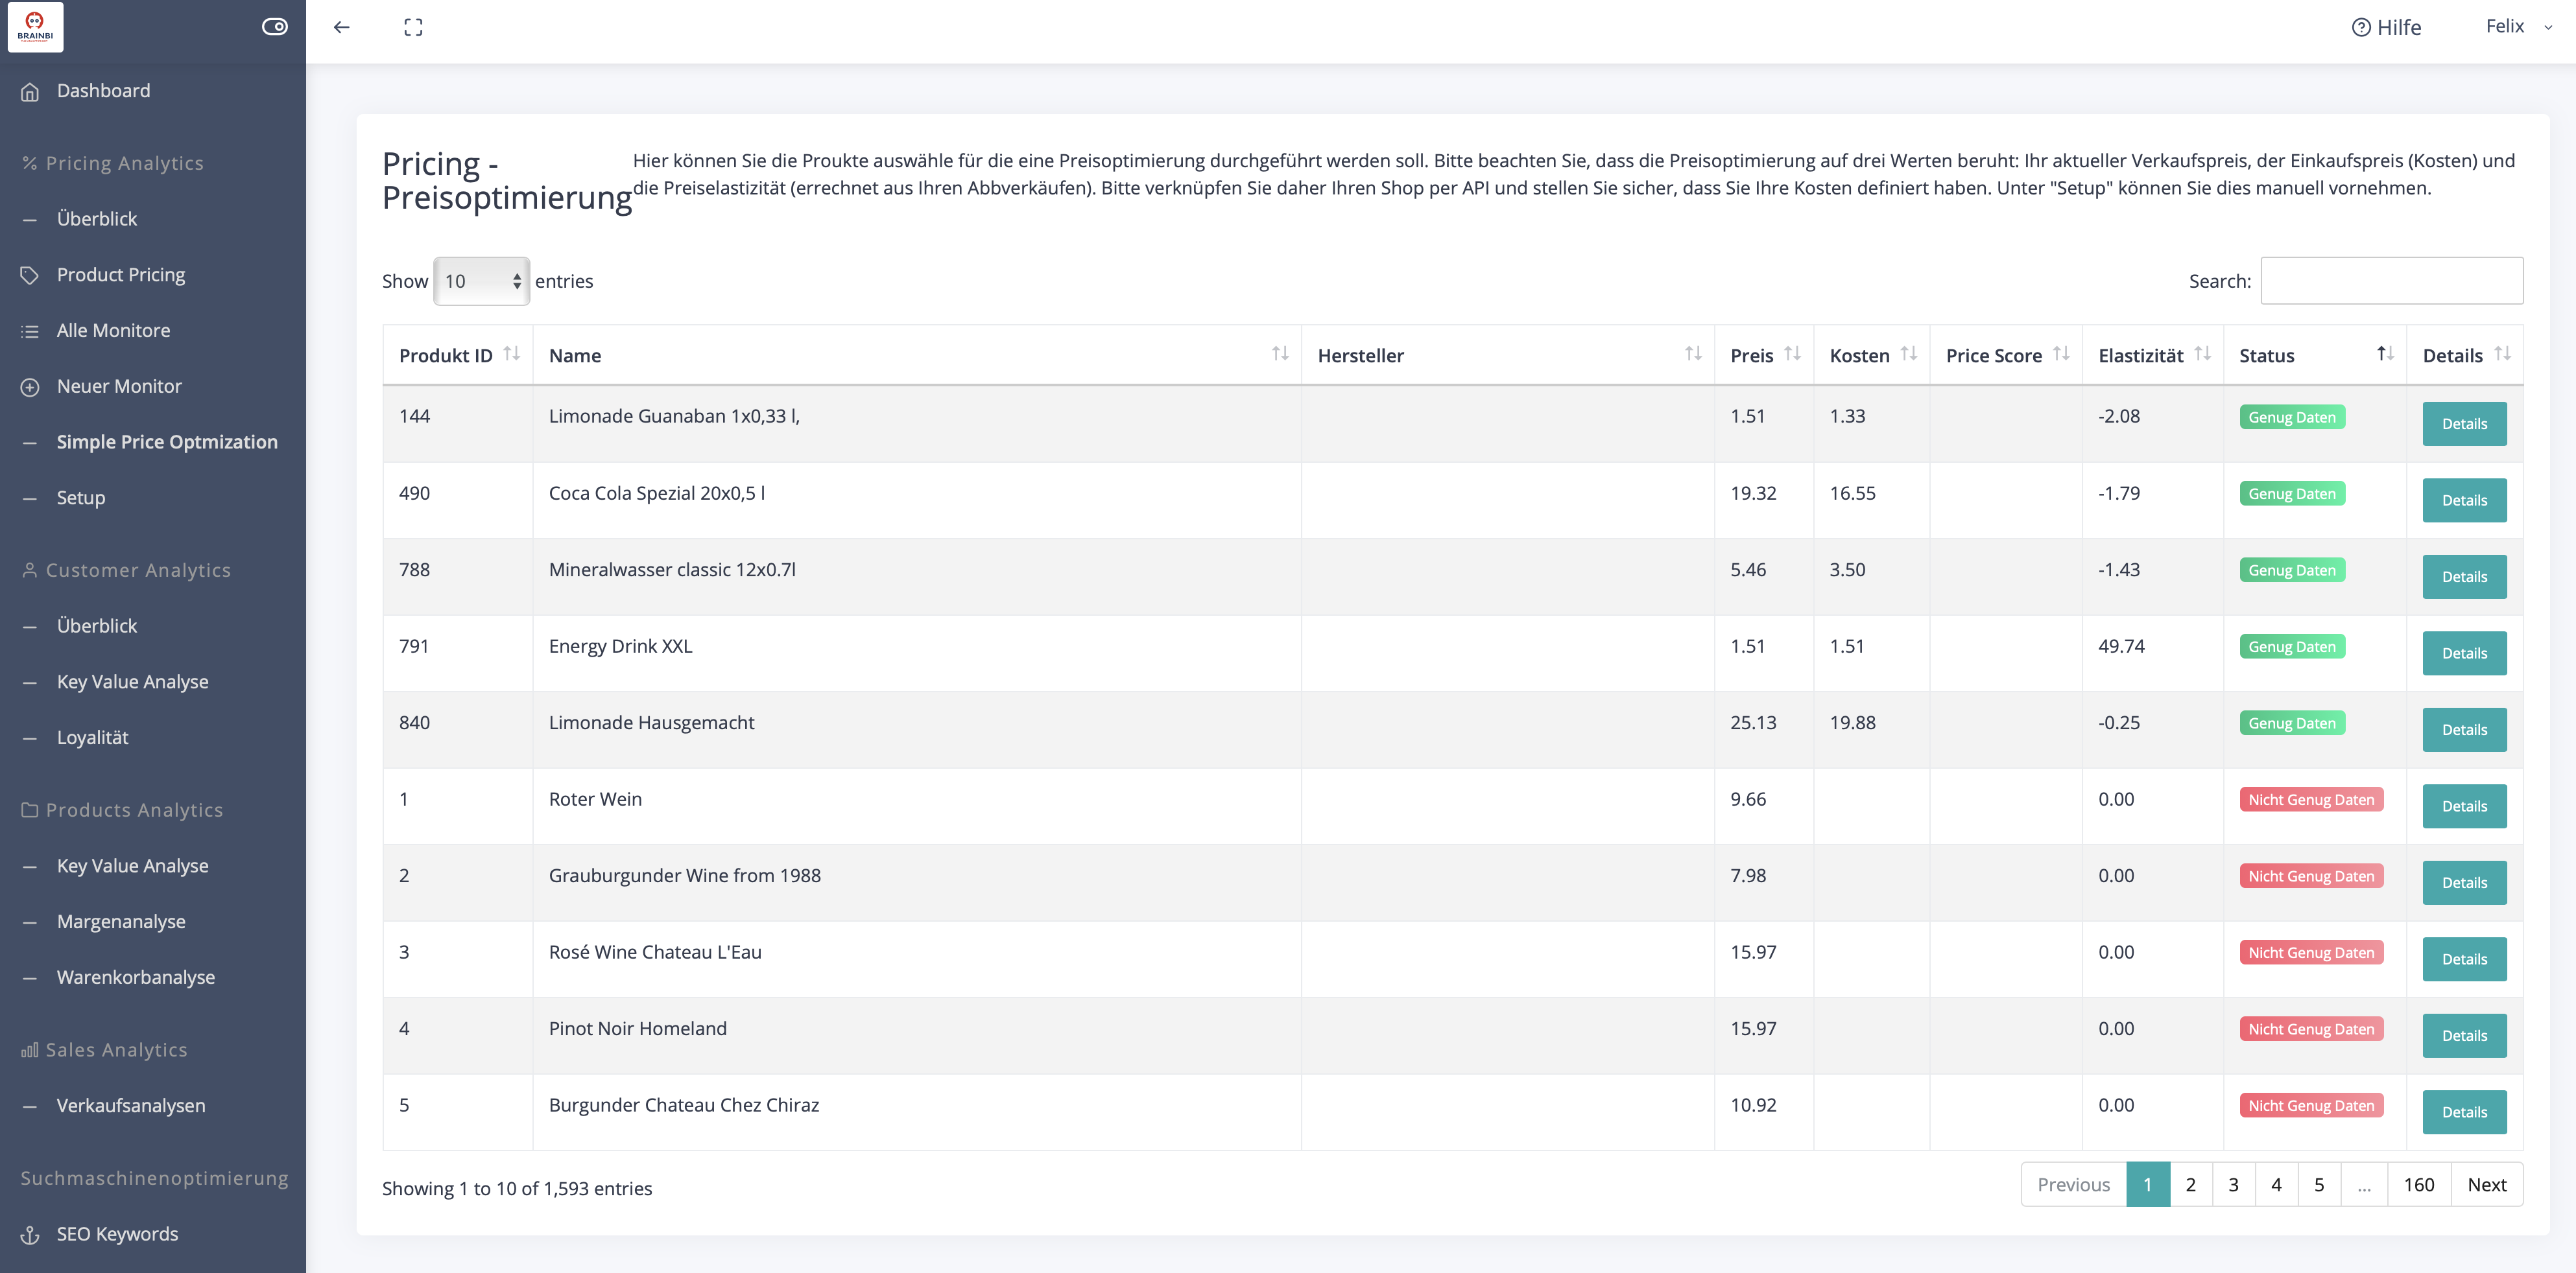Open Details for Mineralwasser classic
Viewport: 2576px width, 1273px height.
2464,577
